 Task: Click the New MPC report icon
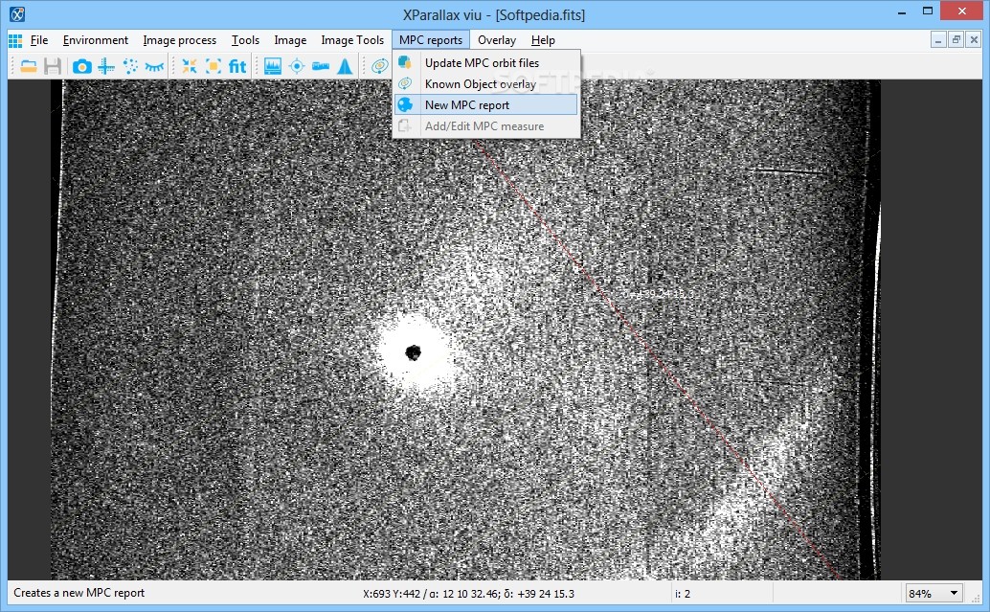(x=405, y=104)
